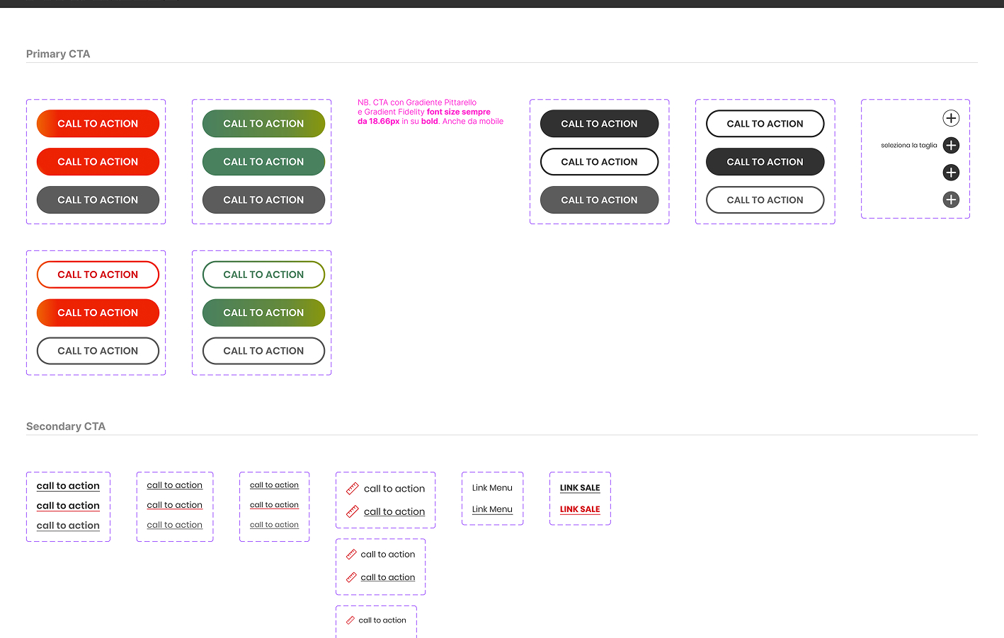Click dark plus icon below 'seleziona la taglia' row

click(x=951, y=173)
